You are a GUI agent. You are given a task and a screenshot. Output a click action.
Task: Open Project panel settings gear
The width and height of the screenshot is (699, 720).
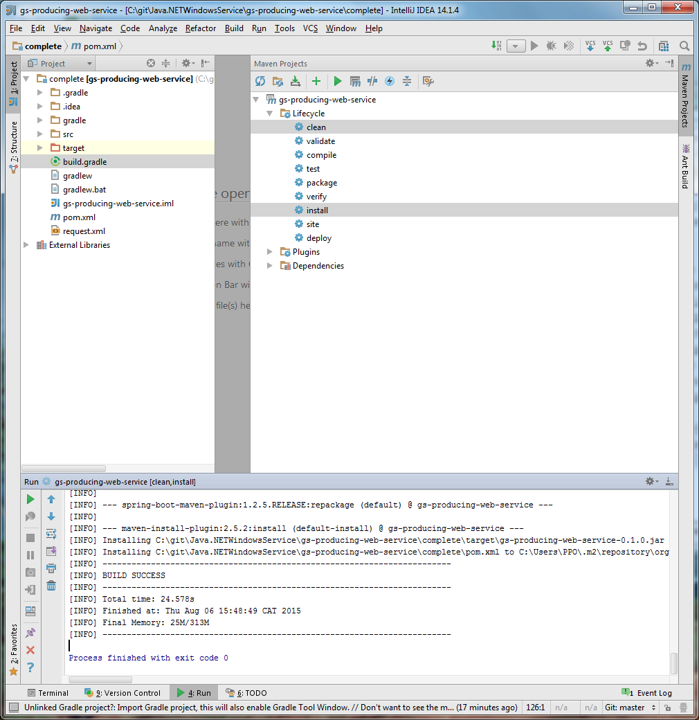tap(188, 64)
